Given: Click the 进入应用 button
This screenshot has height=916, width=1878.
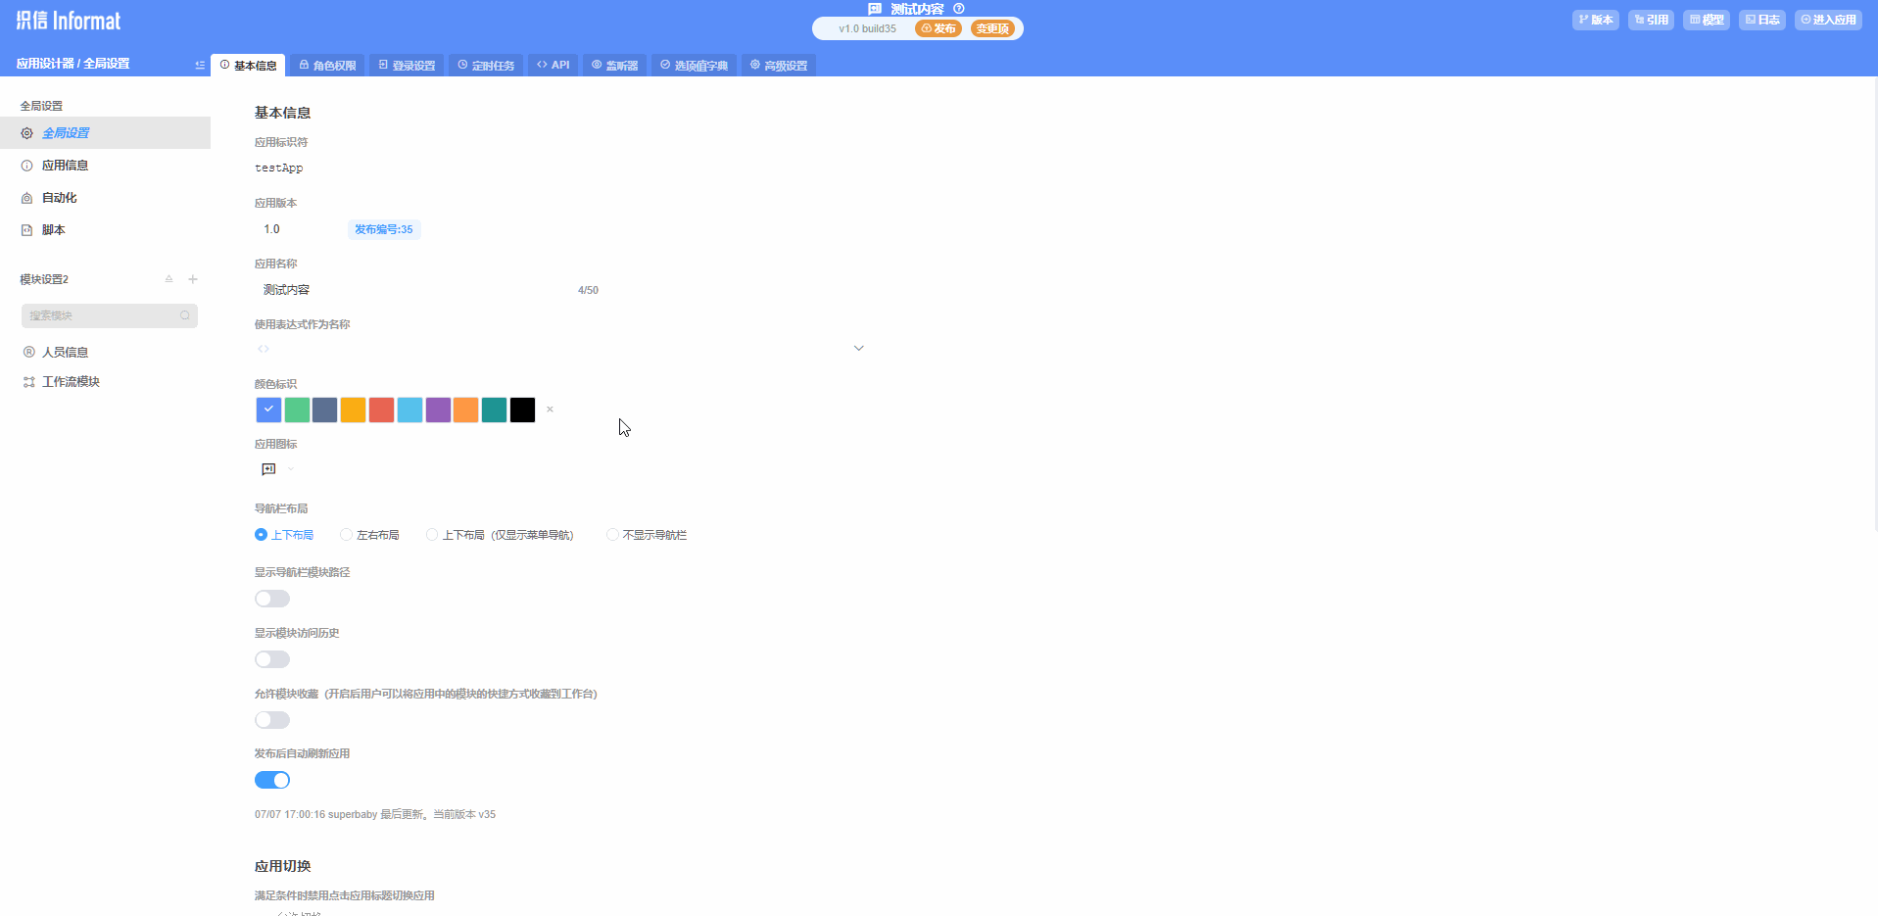Looking at the screenshot, I should [1828, 20].
